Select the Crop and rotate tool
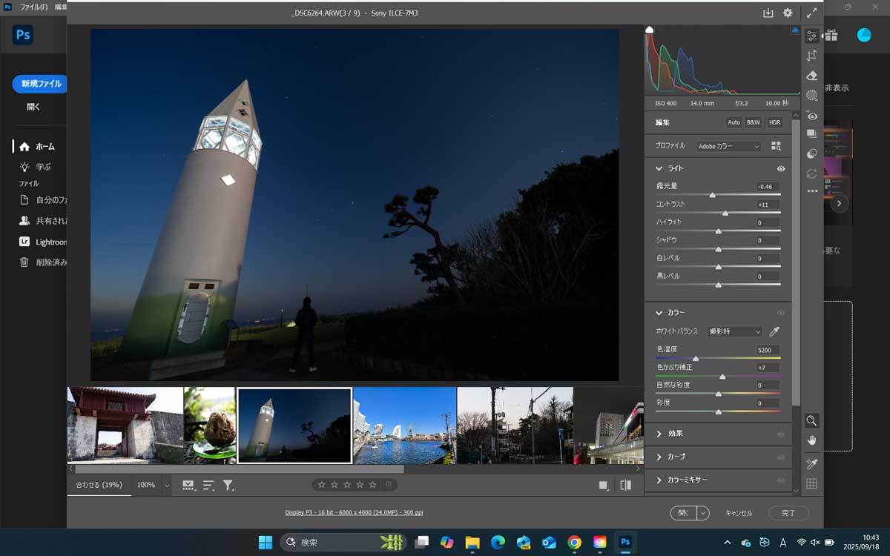The height and width of the screenshot is (556, 890). (812, 56)
